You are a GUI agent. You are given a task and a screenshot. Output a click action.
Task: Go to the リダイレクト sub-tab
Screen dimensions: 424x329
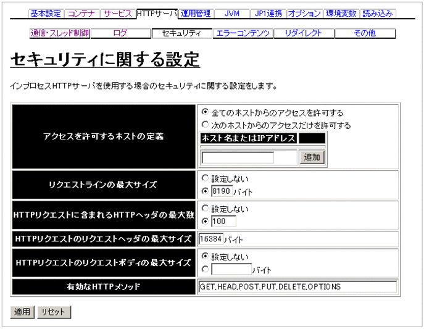click(304, 33)
